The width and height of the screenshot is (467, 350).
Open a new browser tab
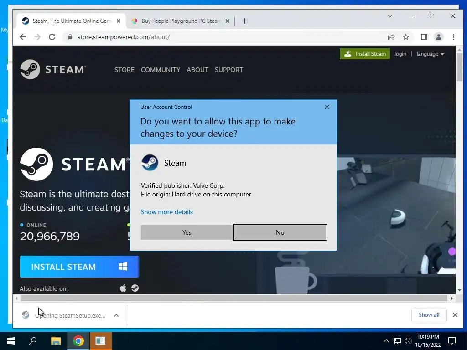tap(245, 21)
